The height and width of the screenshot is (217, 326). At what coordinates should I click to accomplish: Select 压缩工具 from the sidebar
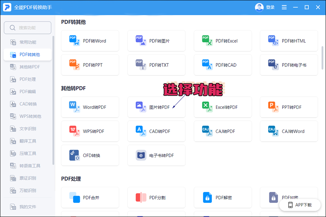tap(28, 153)
